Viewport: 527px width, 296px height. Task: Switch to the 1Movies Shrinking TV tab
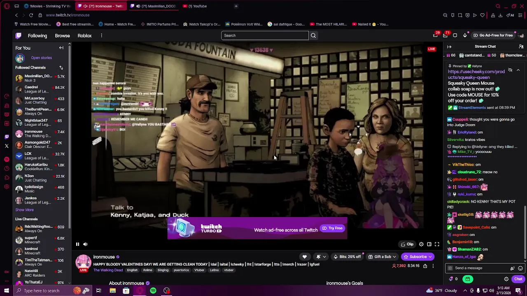point(47,6)
